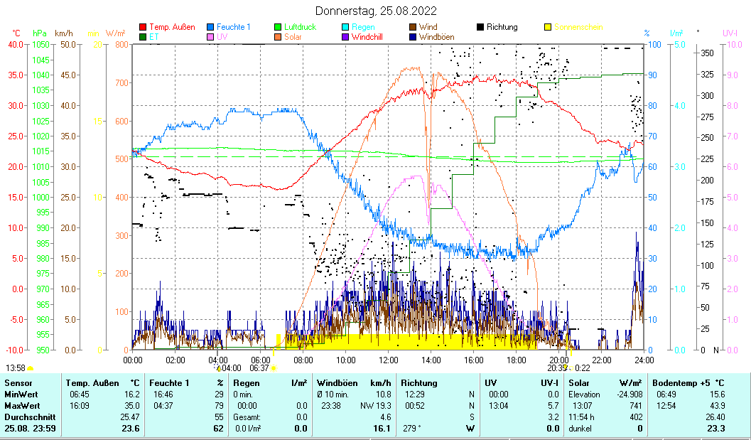Click the solar maximum value 741
The image size is (751, 440).
click(x=636, y=405)
